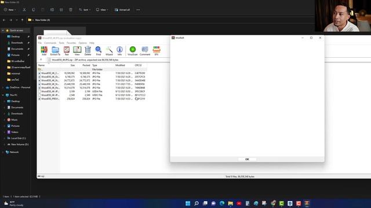Click the Comment toolbar icon

point(145,51)
